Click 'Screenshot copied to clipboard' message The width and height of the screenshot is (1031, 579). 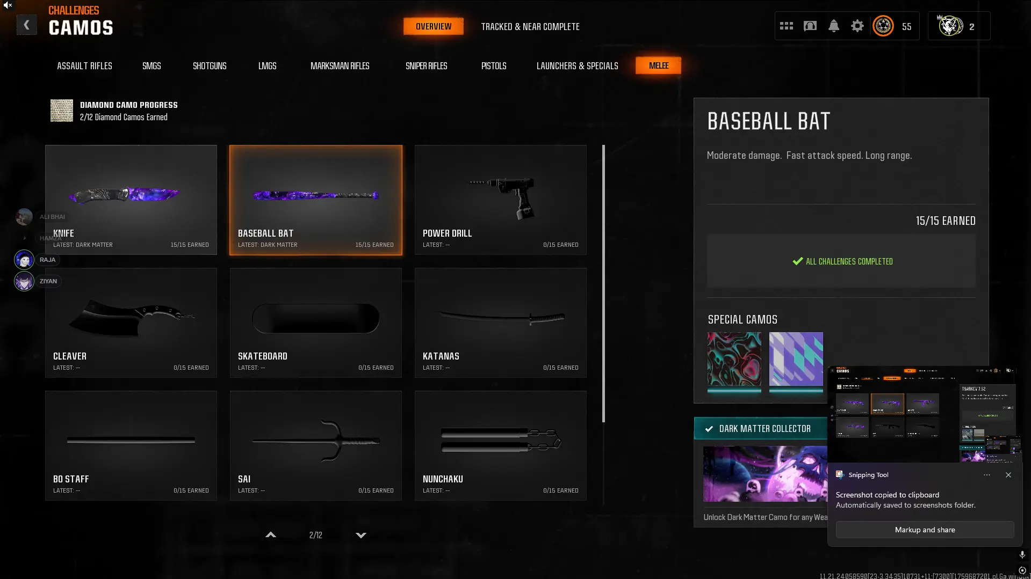[x=888, y=495]
